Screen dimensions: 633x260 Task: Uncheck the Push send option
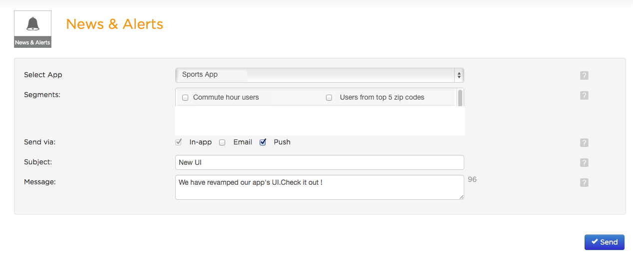[263, 142]
